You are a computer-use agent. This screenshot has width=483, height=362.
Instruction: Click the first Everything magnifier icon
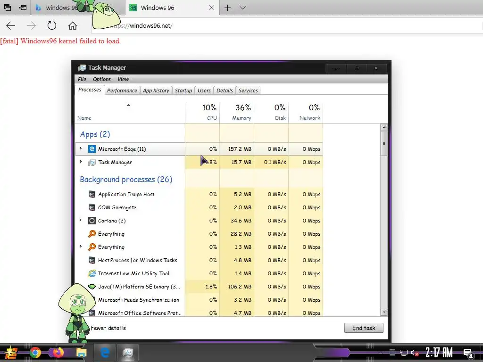pos(92,234)
